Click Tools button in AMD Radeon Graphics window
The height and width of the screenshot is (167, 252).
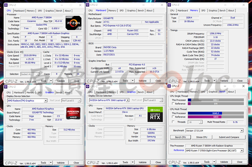(43, 163)
